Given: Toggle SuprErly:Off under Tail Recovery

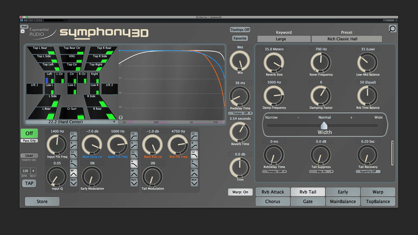Looking at the screenshot, I should pyautogui.click(x=368, y=171).
